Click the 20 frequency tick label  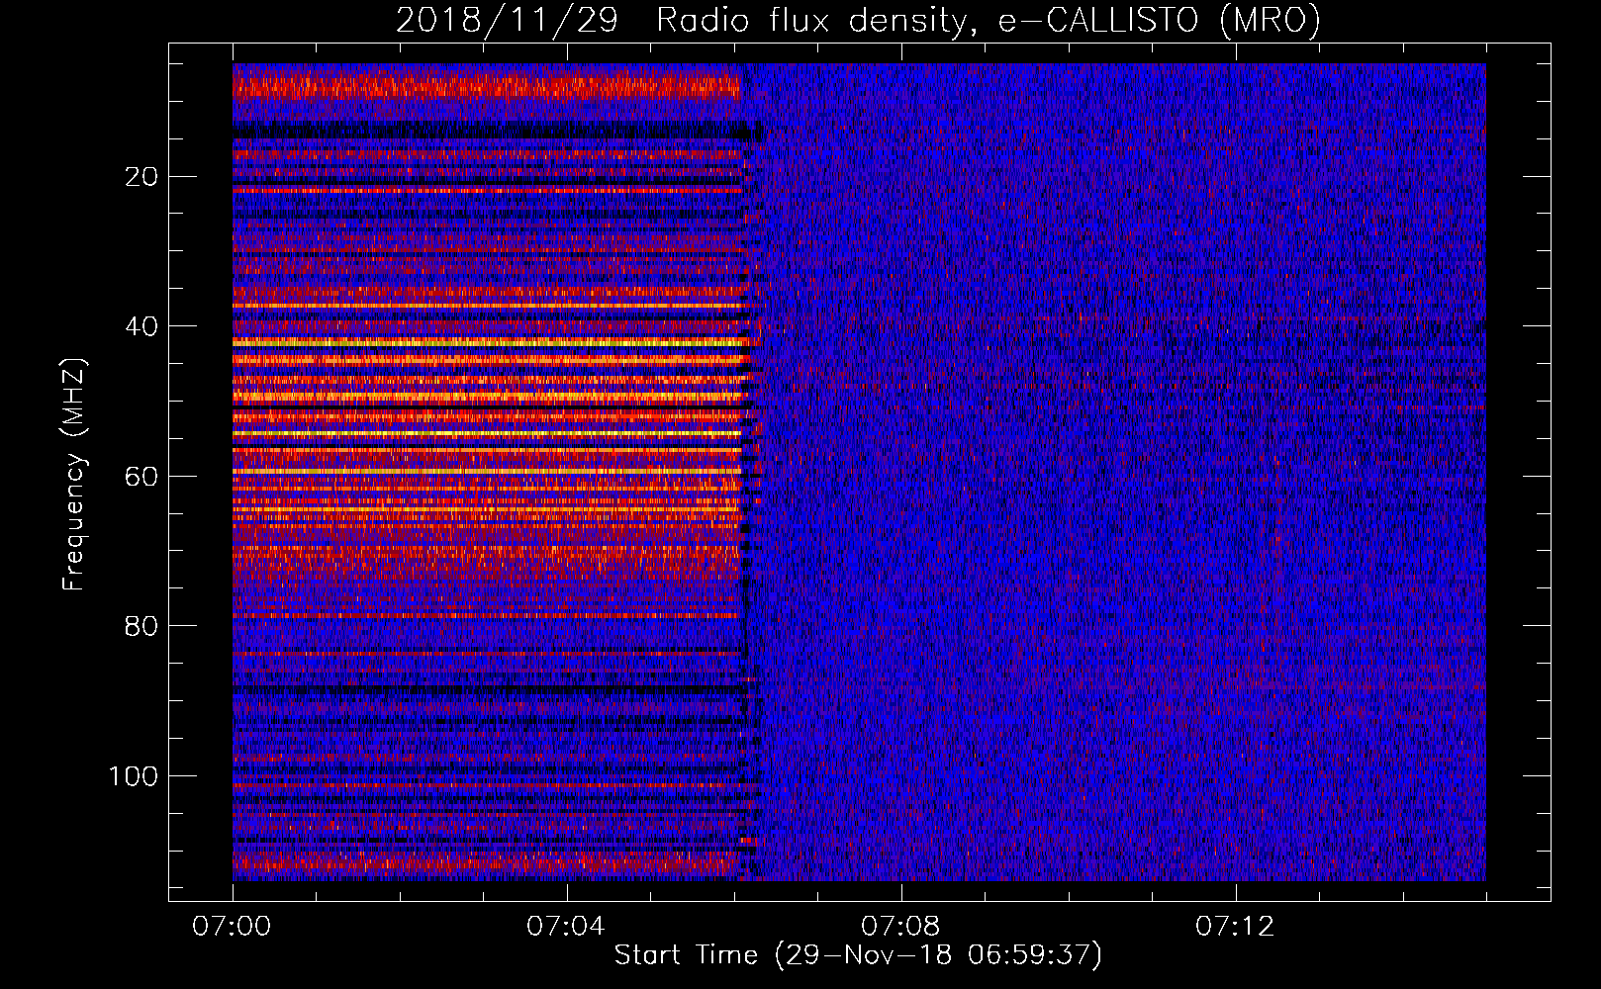pyautogui.click(x=142, y=177)
